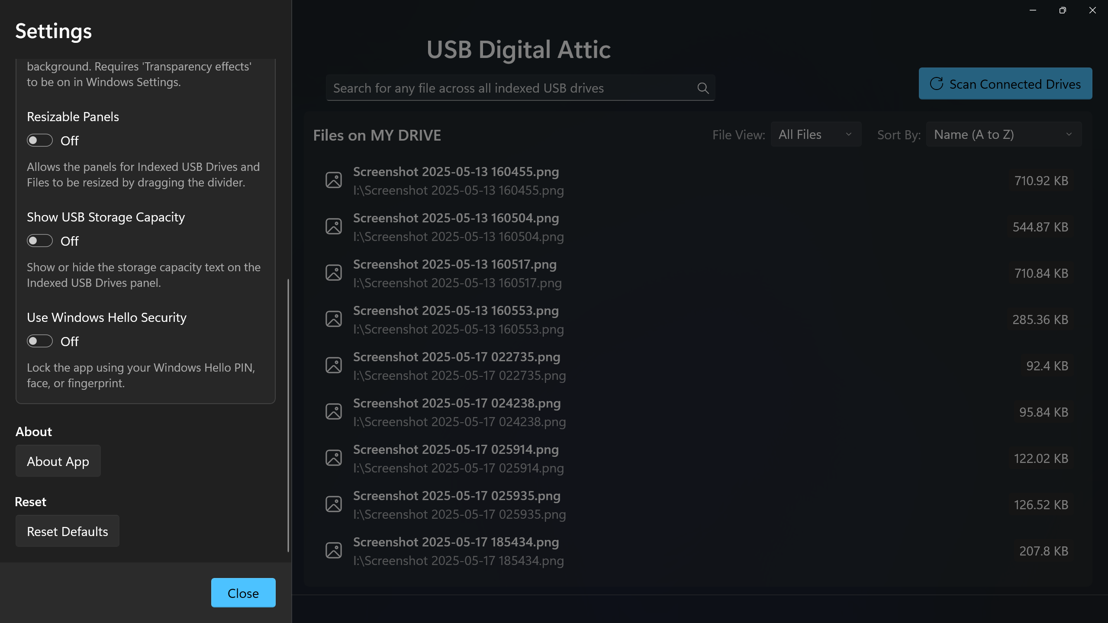
Task: Open the About App dialog
Action: tap(58, 461)
